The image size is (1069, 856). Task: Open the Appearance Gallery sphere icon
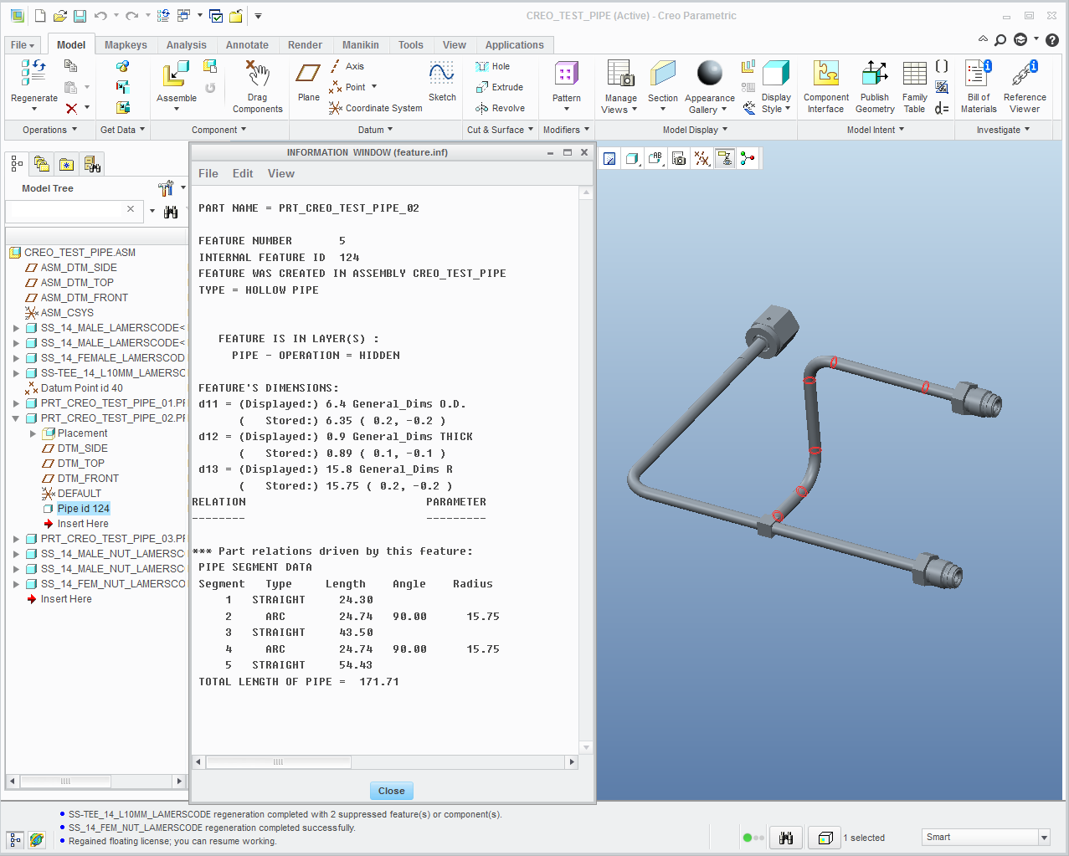[x=710, y=73]
